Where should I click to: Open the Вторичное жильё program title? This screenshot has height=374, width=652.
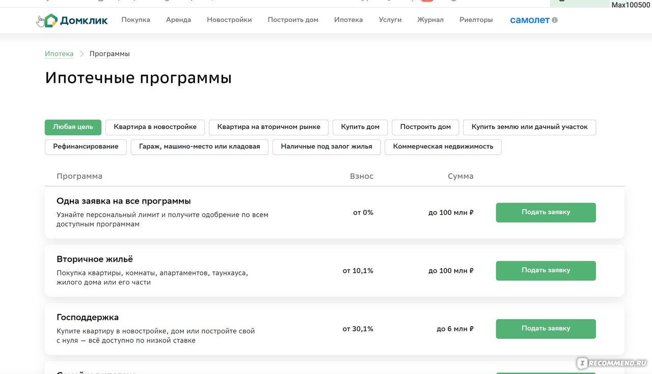click(95, 260)
